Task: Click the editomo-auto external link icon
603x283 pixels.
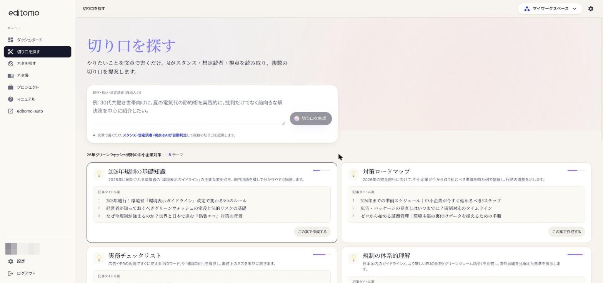Action: [x=10, y=111]
